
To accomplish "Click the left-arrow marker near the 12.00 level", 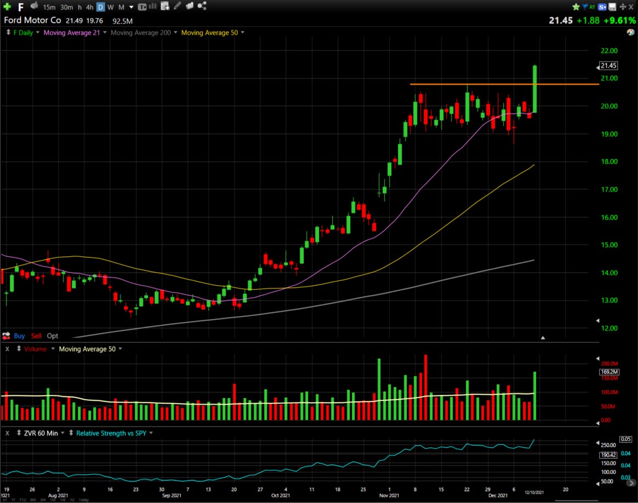I will (598, 320).
